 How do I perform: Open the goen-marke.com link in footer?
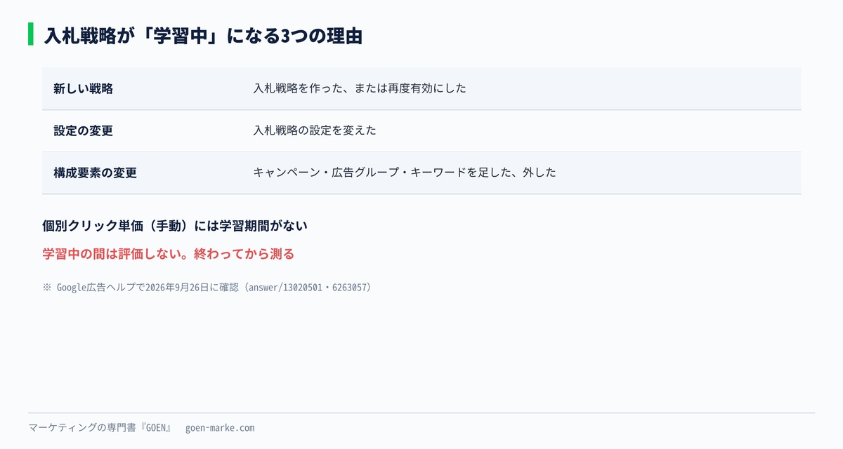coord(220,428)
